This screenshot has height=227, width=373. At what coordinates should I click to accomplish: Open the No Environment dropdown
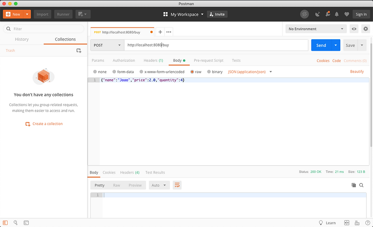[316, 29]
